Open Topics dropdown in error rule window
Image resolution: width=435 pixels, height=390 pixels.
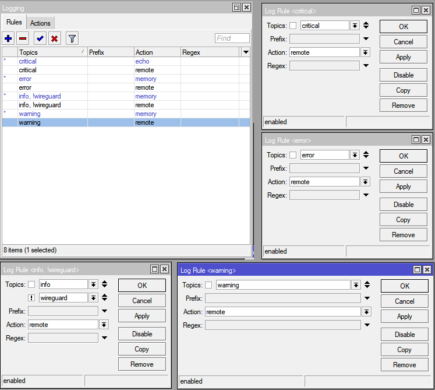[x=355, y=155]
